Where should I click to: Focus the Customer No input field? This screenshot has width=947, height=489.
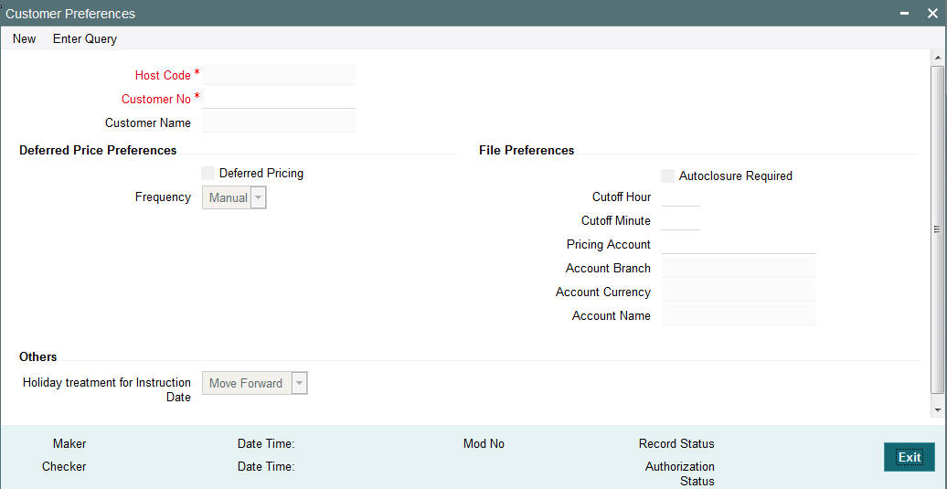pyautogui.click(x=279, y=99)
